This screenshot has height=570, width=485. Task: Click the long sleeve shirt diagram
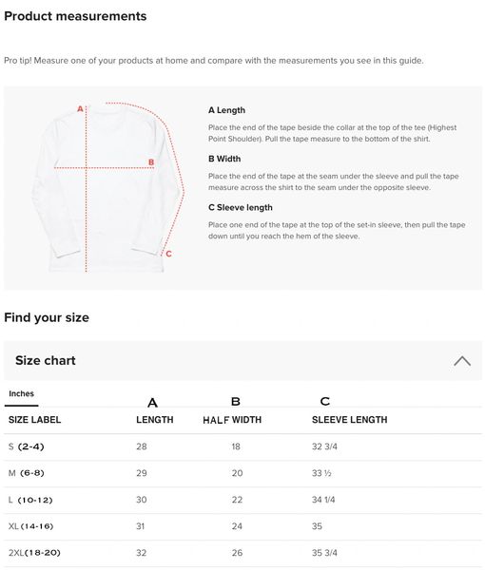point(107,187)
